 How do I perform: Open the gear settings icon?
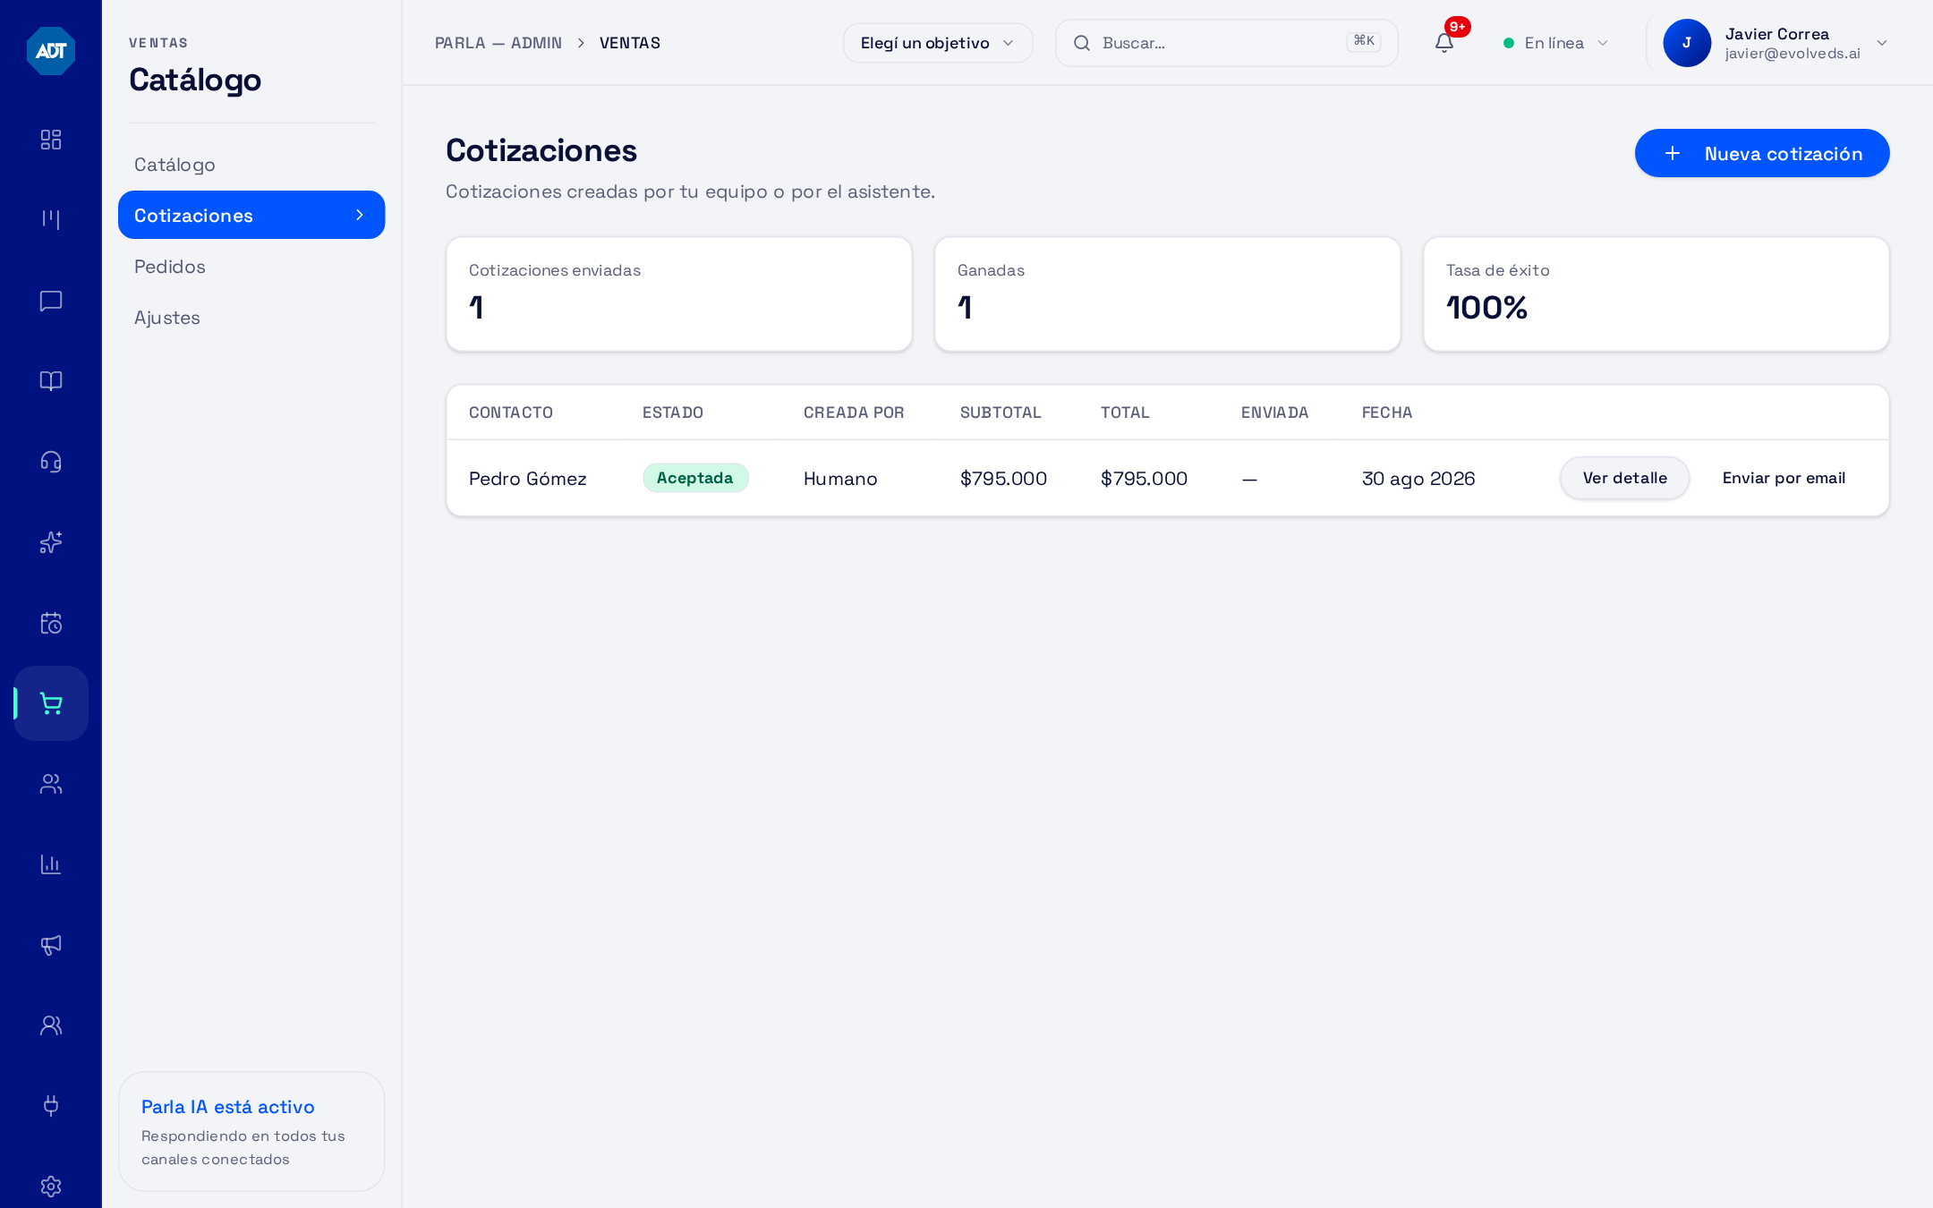[51, 1187]
